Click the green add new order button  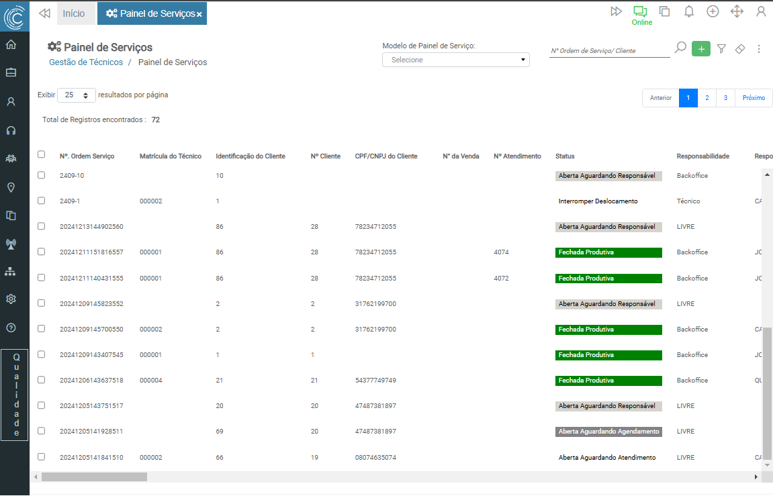(x=700, y=49)
